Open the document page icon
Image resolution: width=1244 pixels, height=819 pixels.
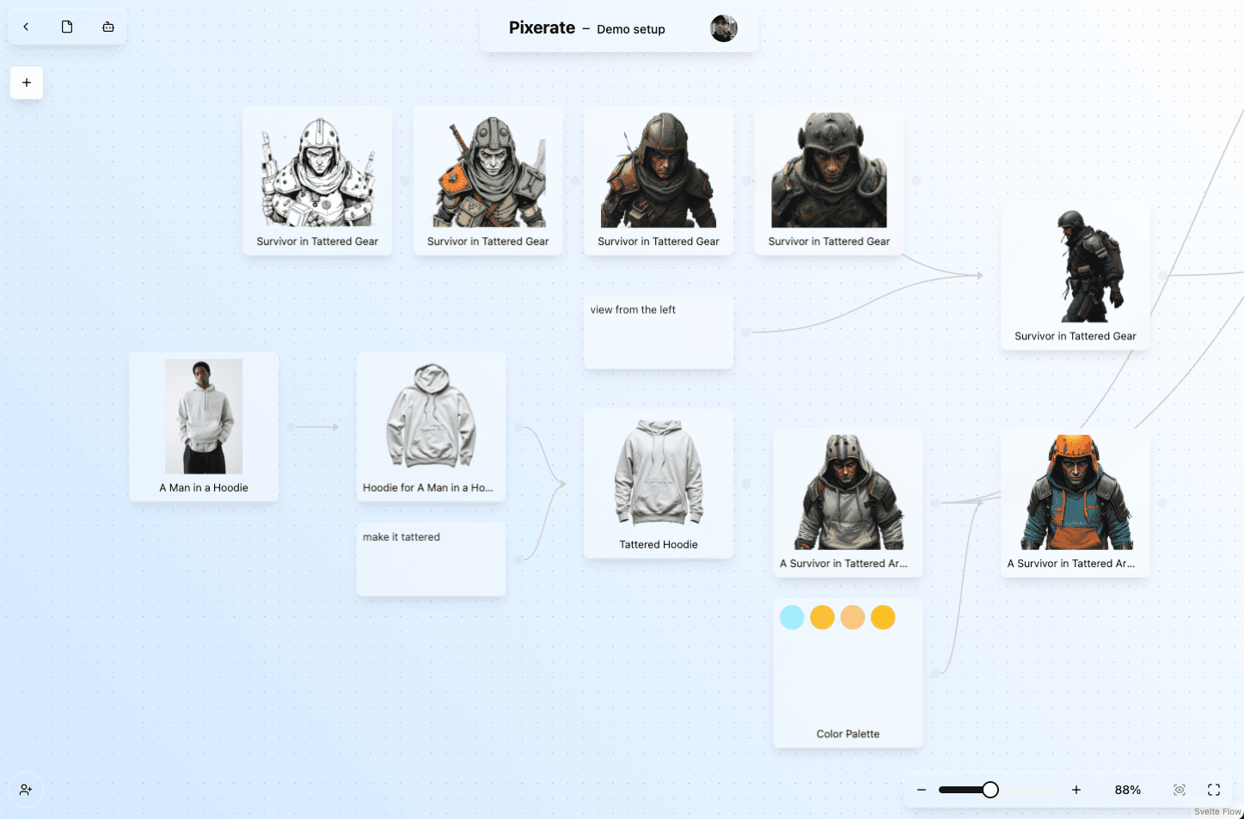tap(67, 27)
